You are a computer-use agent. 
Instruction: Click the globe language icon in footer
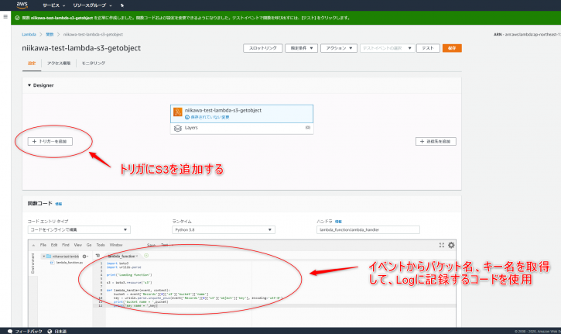[50, 331]
